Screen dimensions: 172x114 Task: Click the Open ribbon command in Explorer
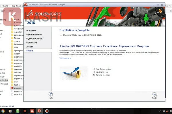(x=3, y=11)
